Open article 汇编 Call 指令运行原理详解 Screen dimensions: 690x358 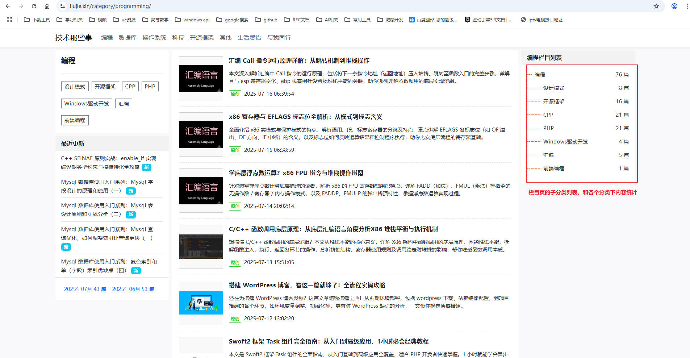(x=299, y=61)
